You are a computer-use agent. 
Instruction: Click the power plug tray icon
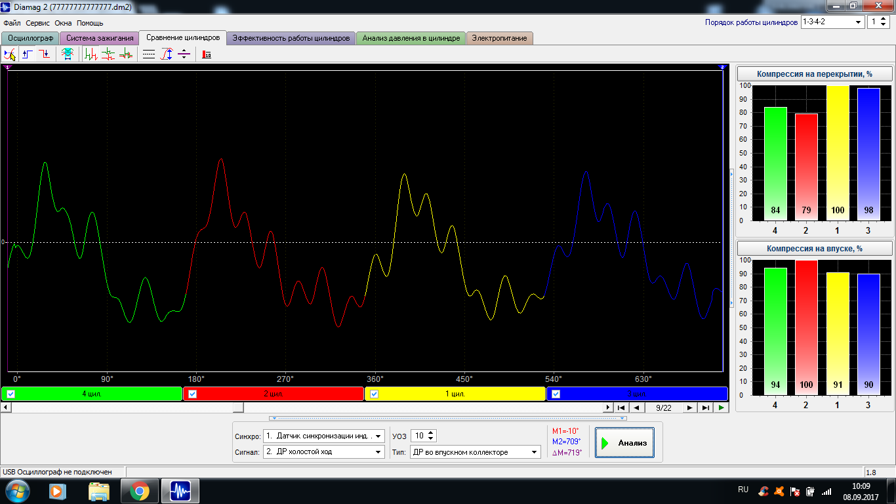810,491
